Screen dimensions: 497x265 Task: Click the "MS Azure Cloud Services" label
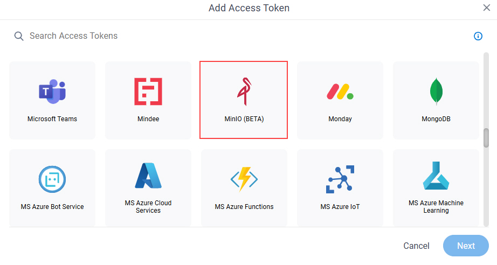click(x=148, y=207)
